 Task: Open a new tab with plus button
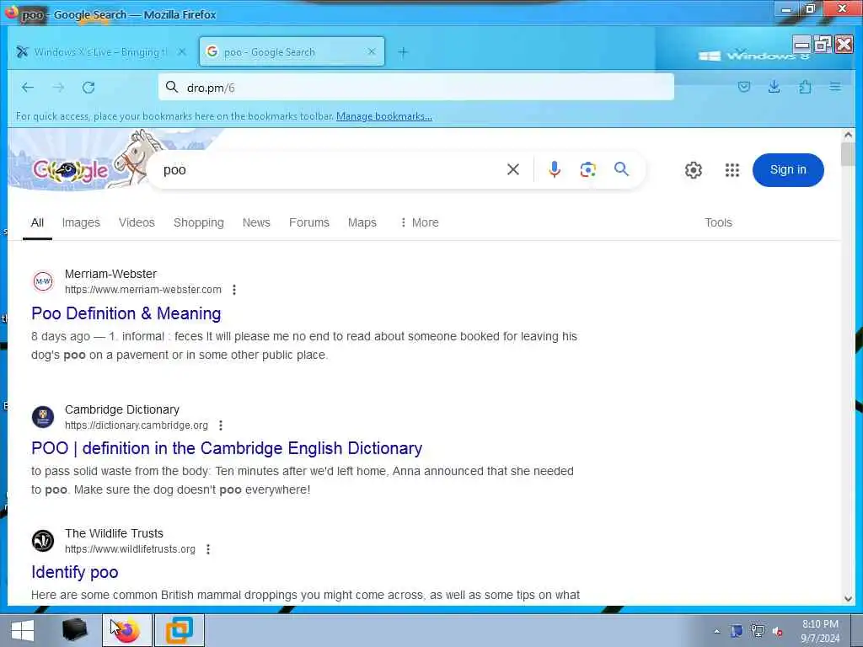403,51
